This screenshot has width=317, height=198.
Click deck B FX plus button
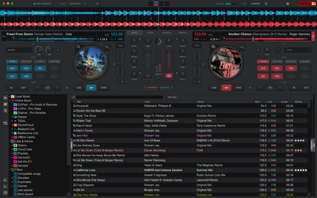258,50
